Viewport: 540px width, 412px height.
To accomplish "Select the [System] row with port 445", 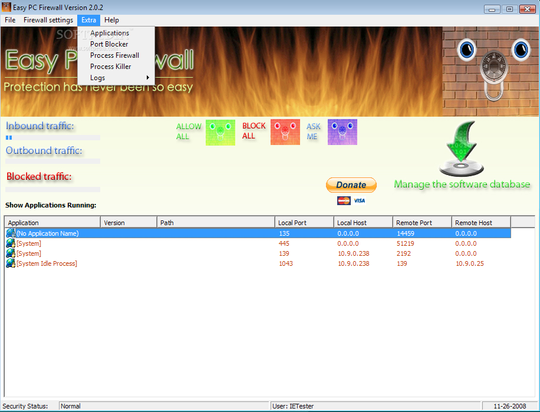I will click(258, 243).
